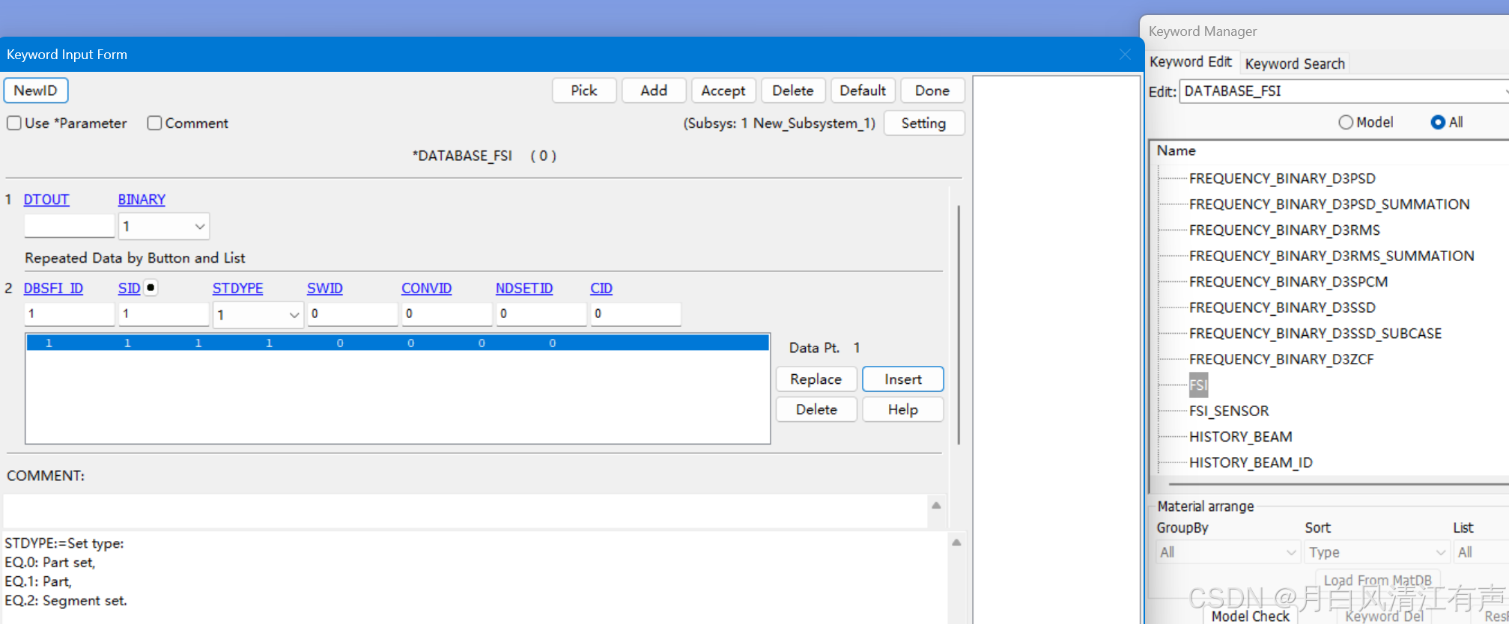Enable the Use *Parameter checkbox
Viewport: 1509px width, 624px height.
(x=14, y=123)
